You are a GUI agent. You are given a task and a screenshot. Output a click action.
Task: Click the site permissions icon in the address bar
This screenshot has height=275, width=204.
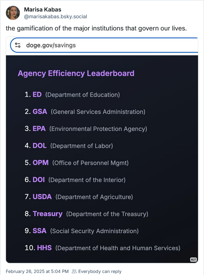coord(18,45)
